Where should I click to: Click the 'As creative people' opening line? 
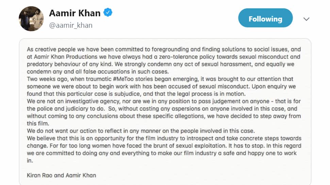click(x=52, y=49)
